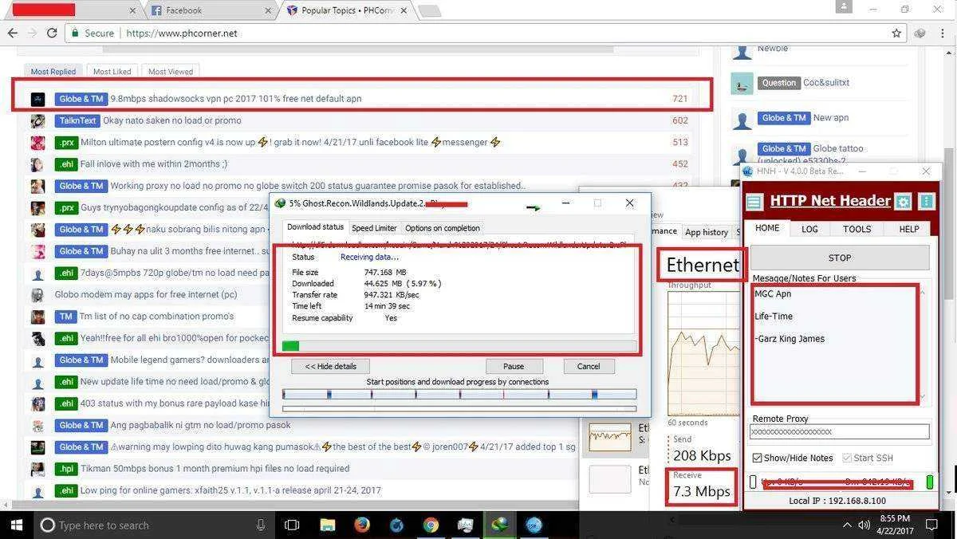Open 'Low ping for online gamers' thread
The image size is (957, 539).
tap(230, 490)
